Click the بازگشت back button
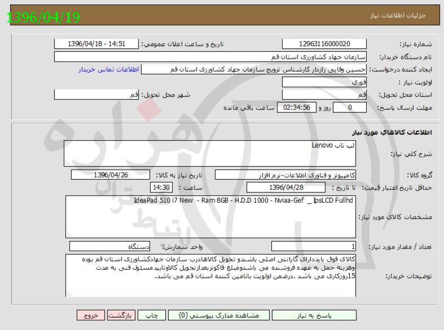Image resolution: width=444 pixels, height=330 pixels. (x=120, y=316)
